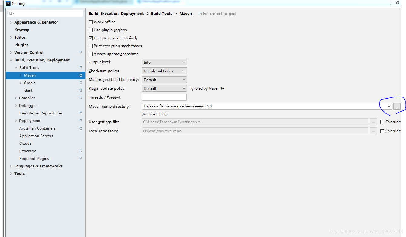Viewport: 406px width, 237px height.
Task: Expand the Version Control section
Action: point(11,52)
